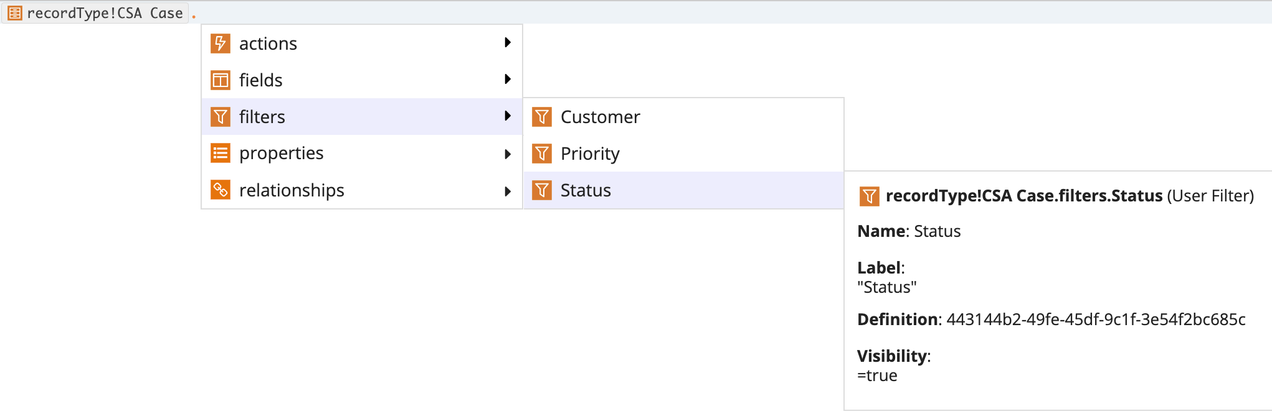Click the Status filter funnel icon in submenu
The width and height of the screenshot is (1272, 419).
542,190
